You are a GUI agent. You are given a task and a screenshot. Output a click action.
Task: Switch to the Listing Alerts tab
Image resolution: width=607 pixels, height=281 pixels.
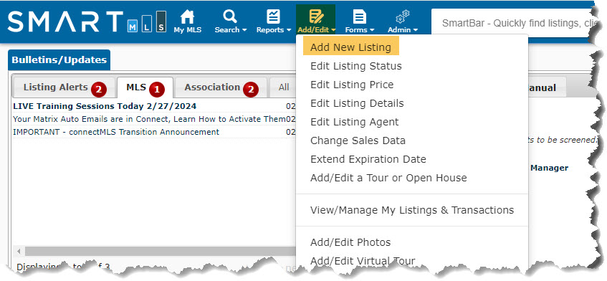click(x=64, y=88)
